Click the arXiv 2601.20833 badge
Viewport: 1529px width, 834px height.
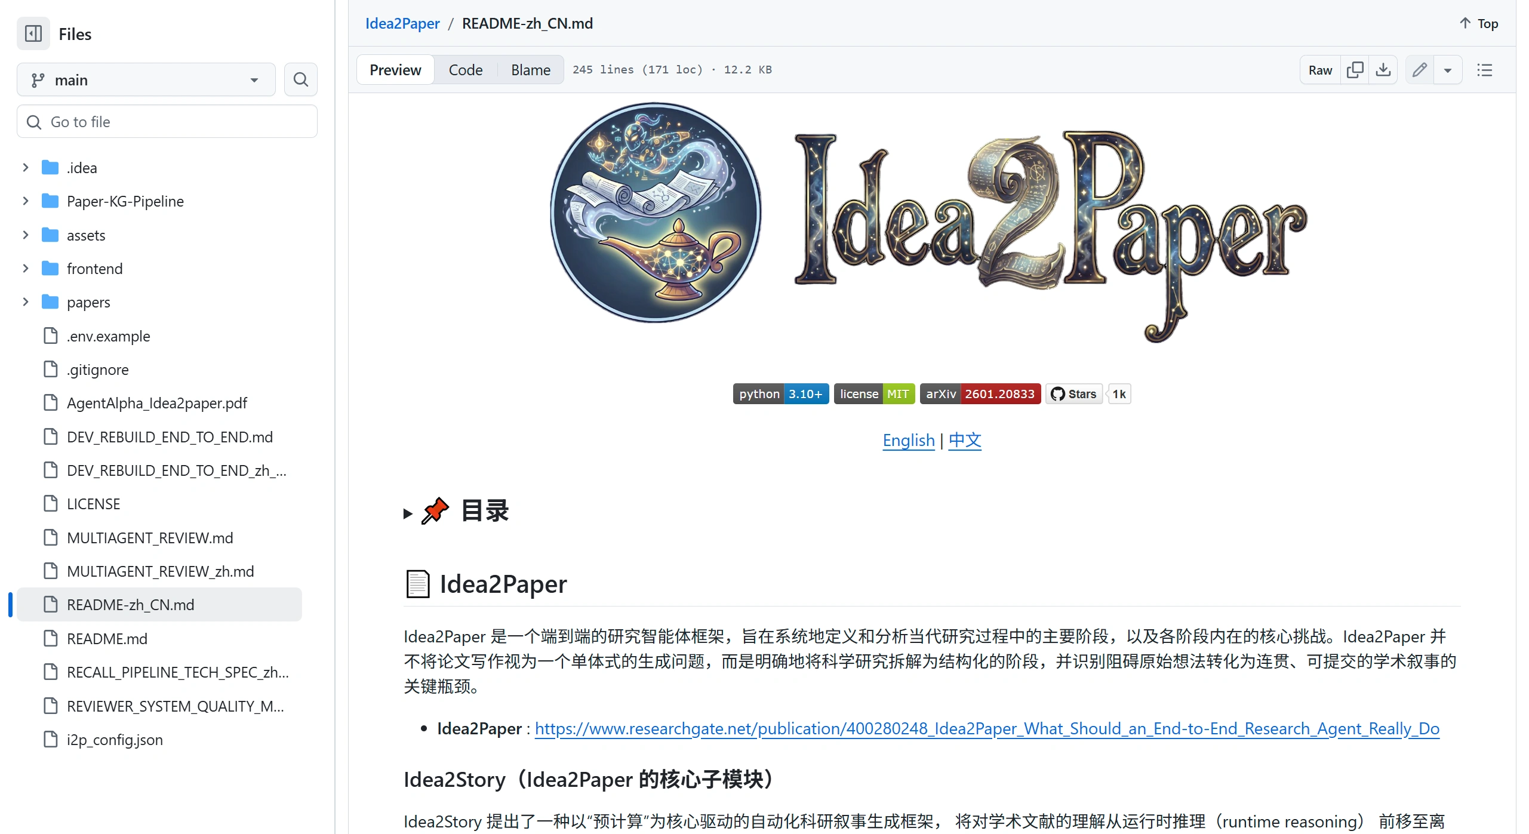point(980,393)
